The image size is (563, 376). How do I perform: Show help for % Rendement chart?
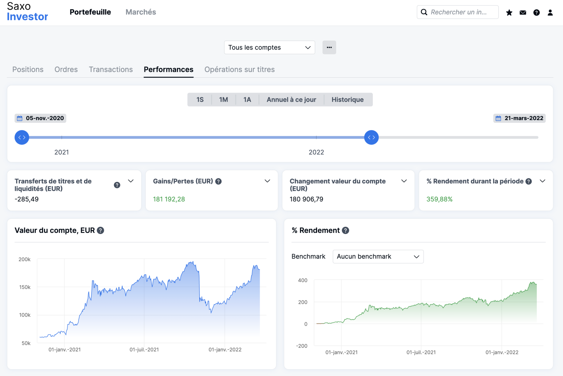346,230
